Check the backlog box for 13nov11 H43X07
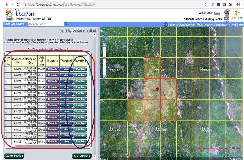The width and height of the screenshot is (244, 160). 6,75
